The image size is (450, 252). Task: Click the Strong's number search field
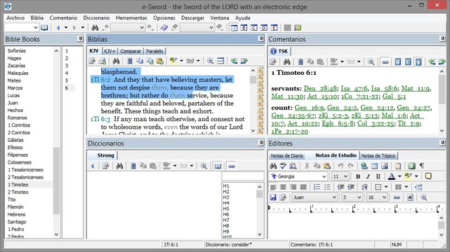pos(243,176)
